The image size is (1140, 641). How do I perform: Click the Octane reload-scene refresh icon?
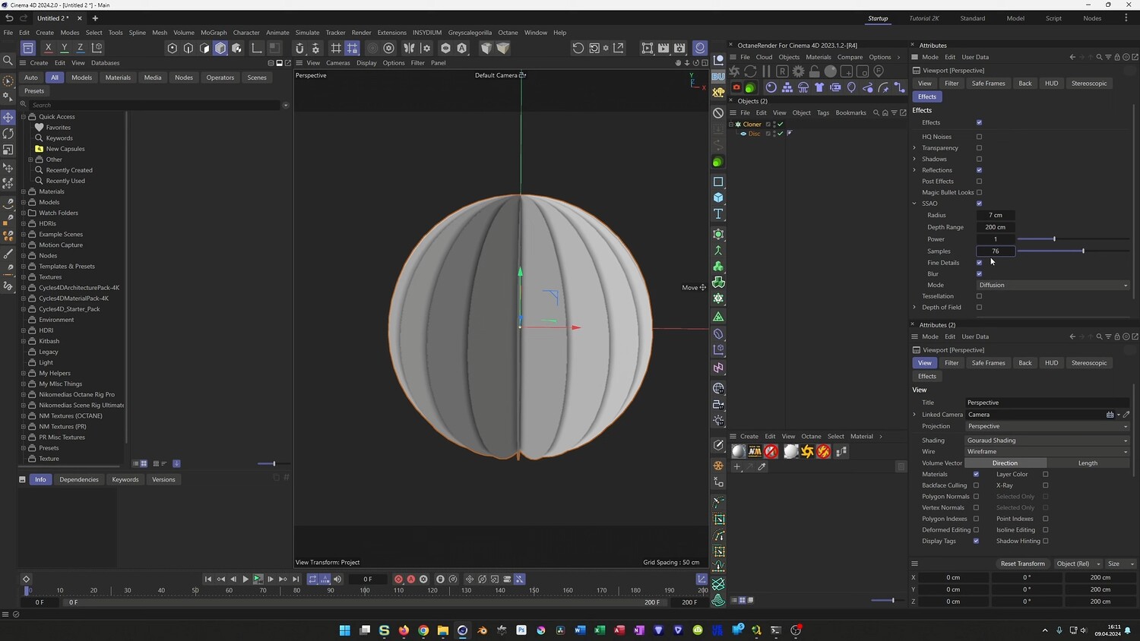(750, 71)
